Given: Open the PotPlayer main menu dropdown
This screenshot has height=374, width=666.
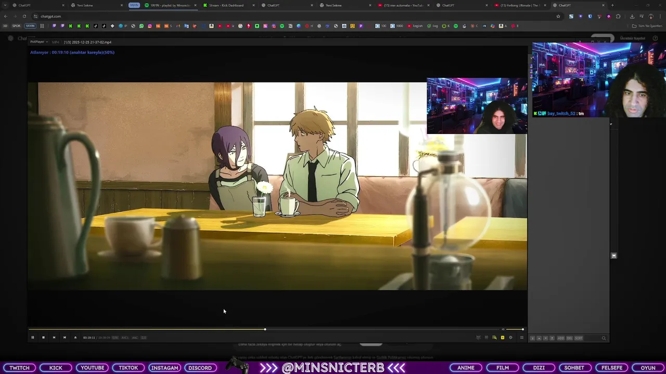Looking at the screenshot, I should click(39, 42).
